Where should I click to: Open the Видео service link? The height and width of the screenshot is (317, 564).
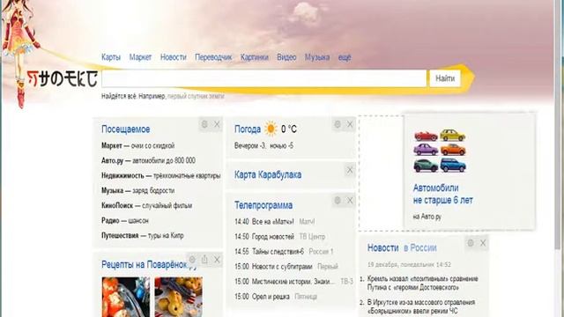coord(286,57)
